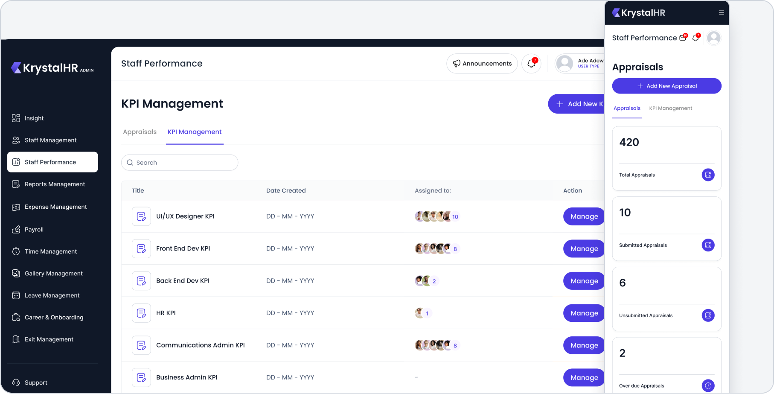
Task: Select the KPI Management tab in the mobile panel
Action: 670,108
